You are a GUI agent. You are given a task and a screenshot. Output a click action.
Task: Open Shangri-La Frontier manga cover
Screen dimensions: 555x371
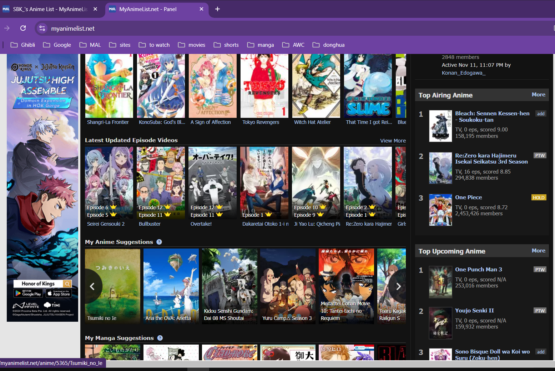[x=109, y=86]
